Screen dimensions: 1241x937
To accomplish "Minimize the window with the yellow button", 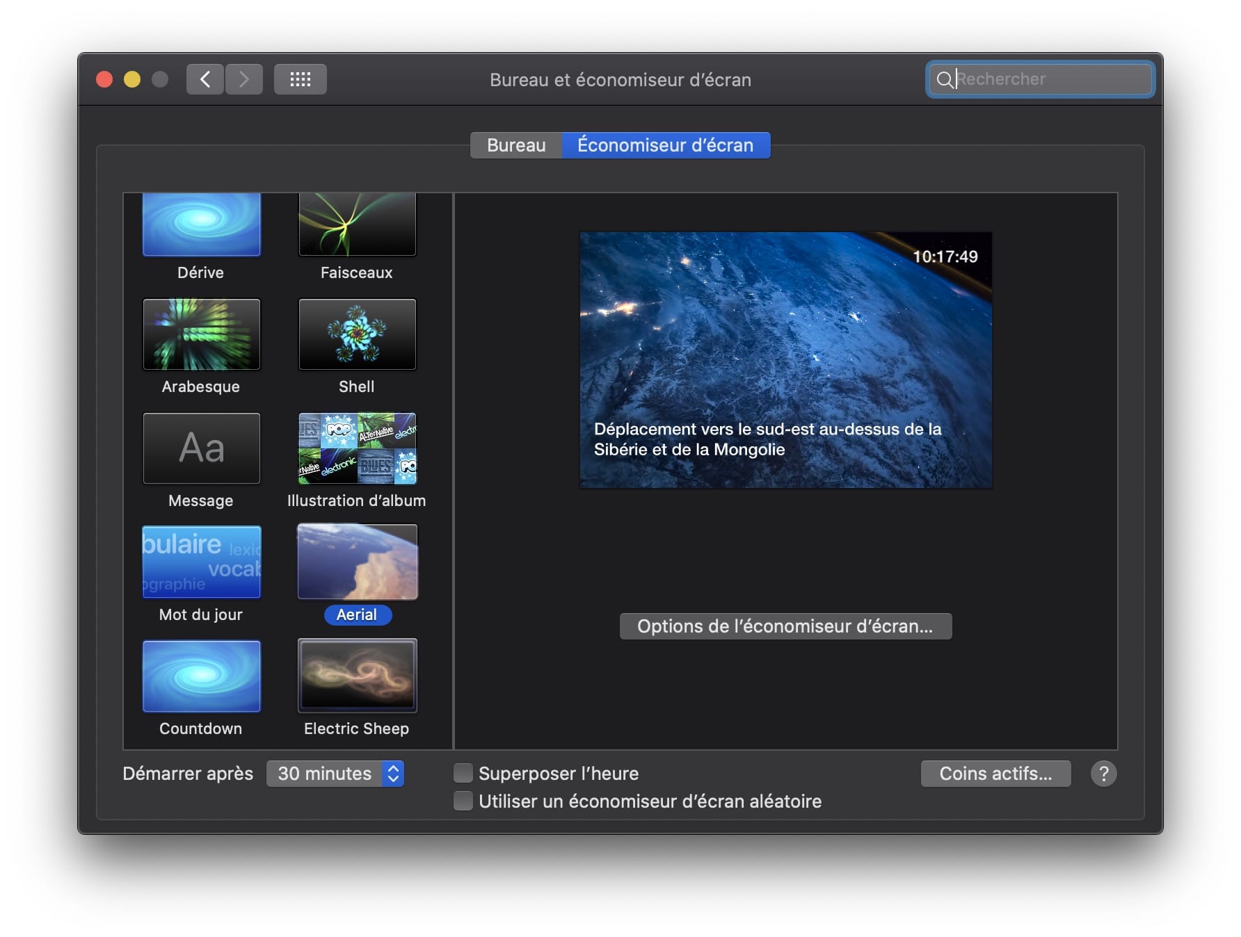I will click(x=132, y=79).
